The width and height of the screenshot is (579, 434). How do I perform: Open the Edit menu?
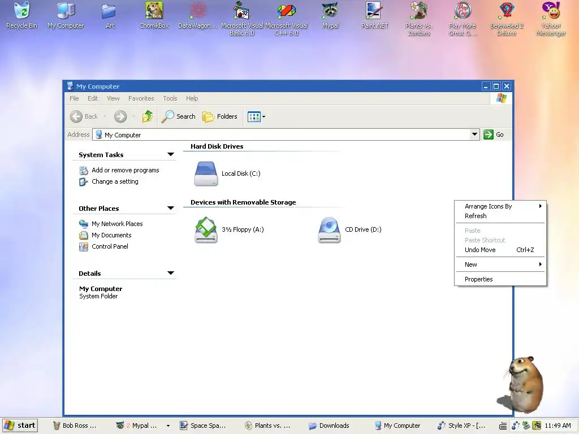(93, 98)
